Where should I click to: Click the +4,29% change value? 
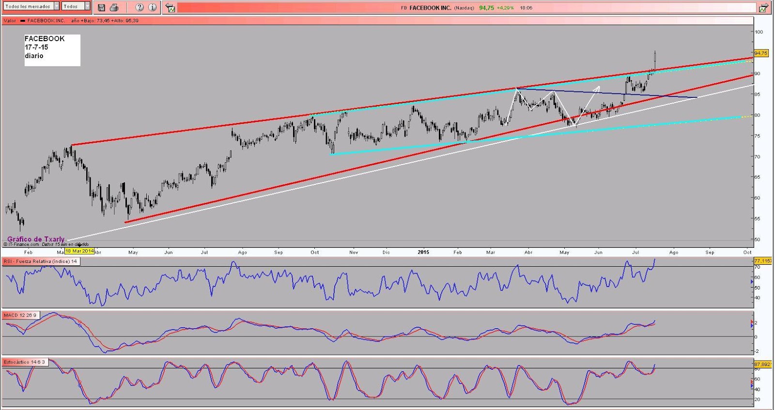tap(505, 8)
